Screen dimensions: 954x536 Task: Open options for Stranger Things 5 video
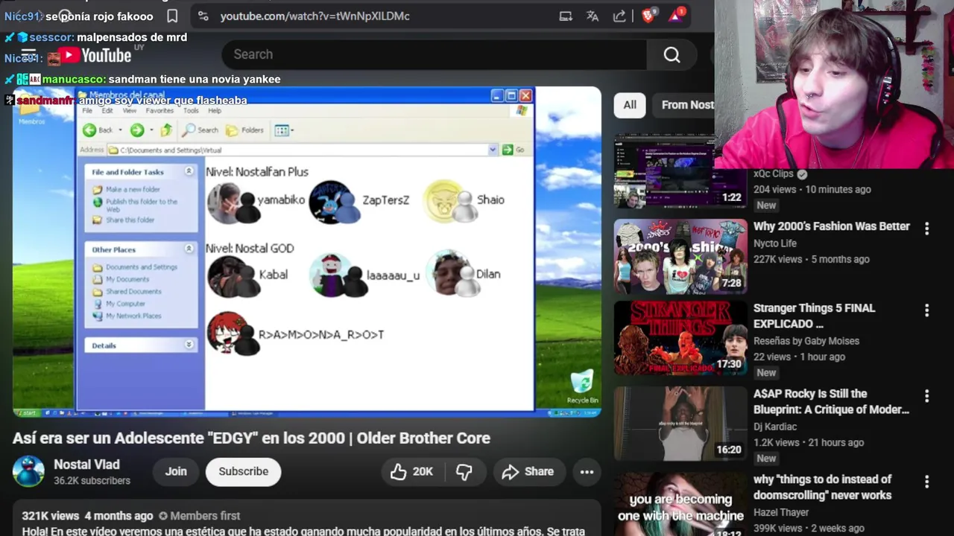926,310
